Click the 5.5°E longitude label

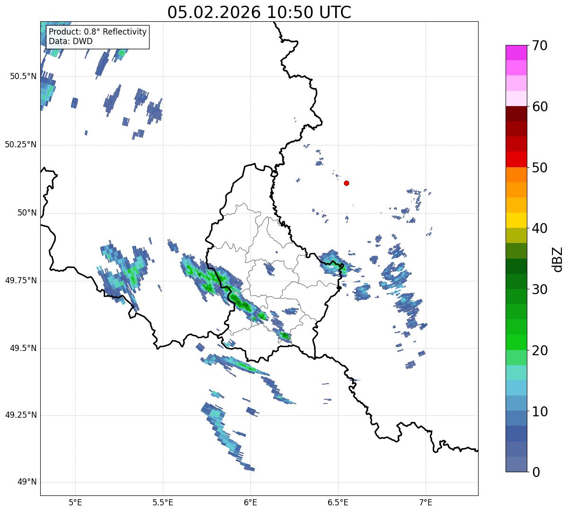[163, 502]
